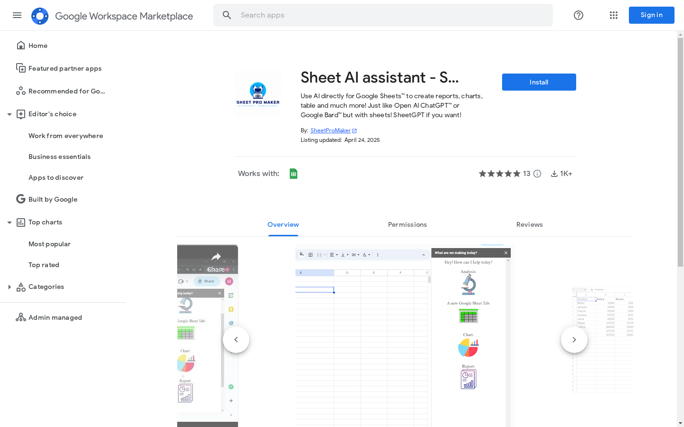Open the Google apps grid
Image resolution: width=684 pixels, height=427 pixels.
614,15
